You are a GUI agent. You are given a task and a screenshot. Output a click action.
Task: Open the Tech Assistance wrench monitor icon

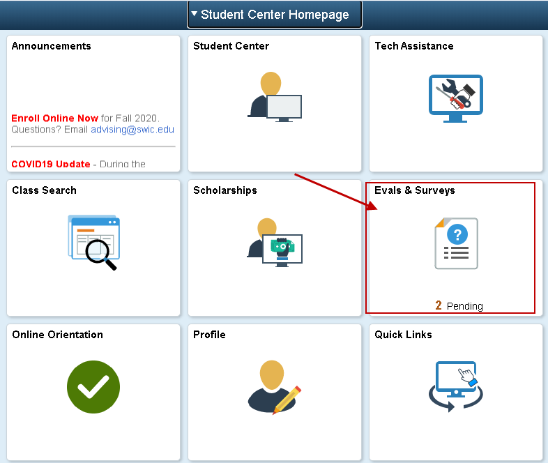(x=455, y=98)
